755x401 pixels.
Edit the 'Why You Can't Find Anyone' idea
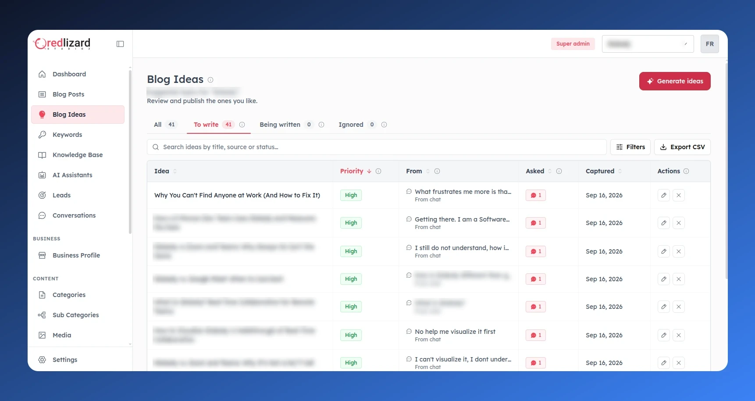pyautogui.click(x=664, y=195)
